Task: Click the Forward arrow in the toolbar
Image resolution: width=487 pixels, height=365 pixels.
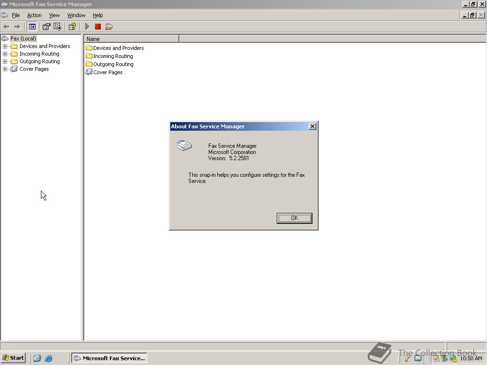Action: point(17,27)
